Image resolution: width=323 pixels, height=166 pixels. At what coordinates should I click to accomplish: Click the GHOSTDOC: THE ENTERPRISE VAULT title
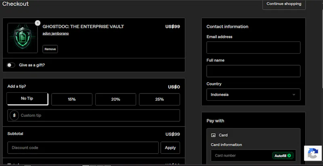83,27
